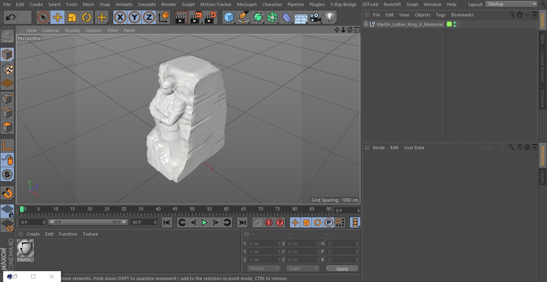Click timeline frame 45 marker
Screen dimensions: 547x282
[x=175, y=209]
